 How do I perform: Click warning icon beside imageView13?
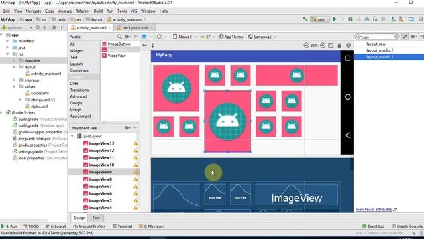135,143
